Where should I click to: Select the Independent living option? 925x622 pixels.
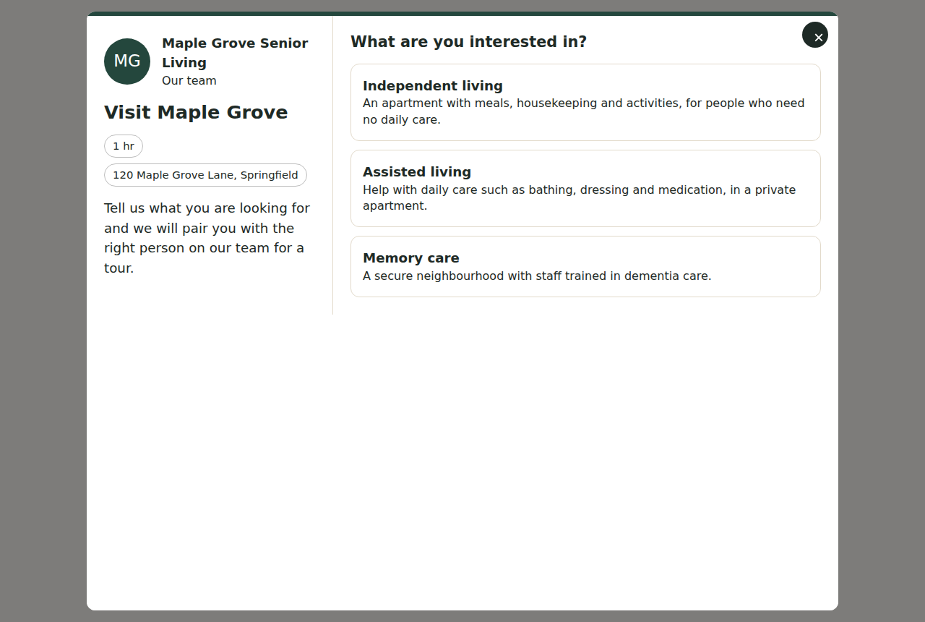(x=585, y=102)
